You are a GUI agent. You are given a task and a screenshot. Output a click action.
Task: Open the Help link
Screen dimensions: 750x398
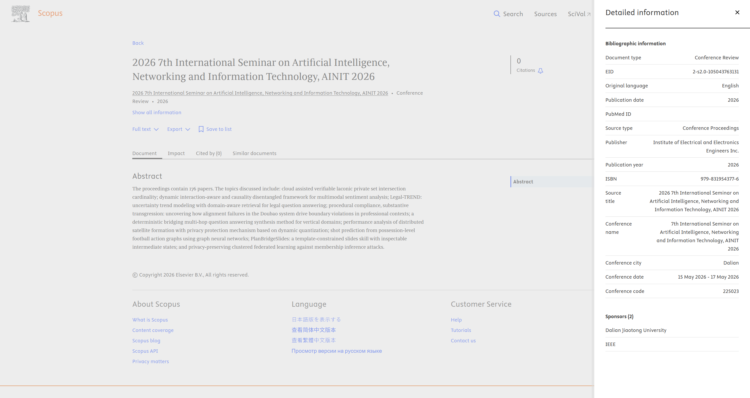click(x=456, y=320)
